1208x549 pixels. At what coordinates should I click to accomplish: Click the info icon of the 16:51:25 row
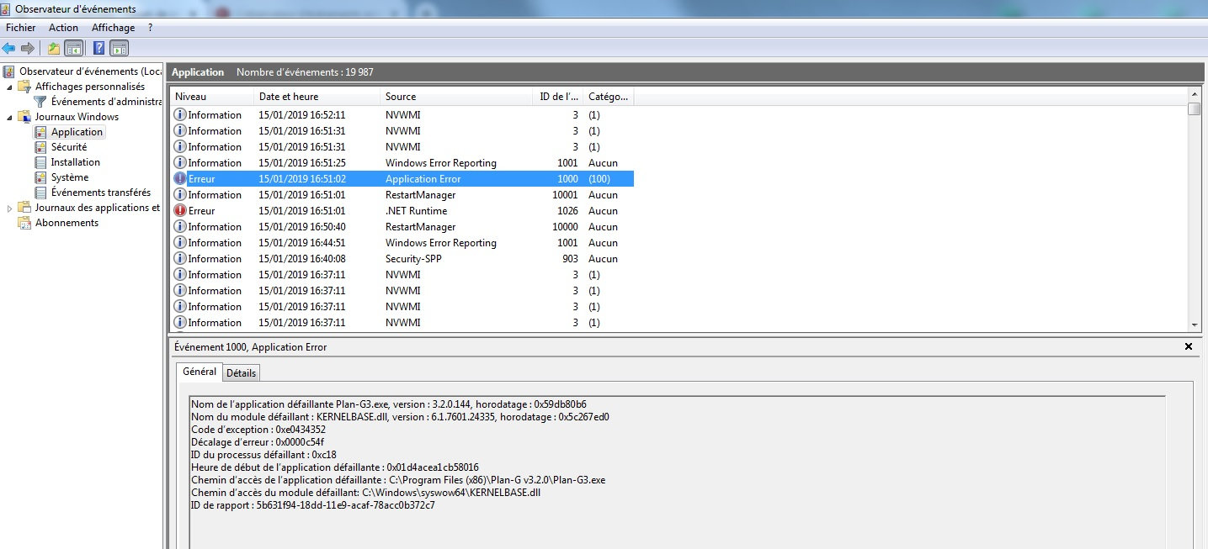tap(180, 163)
